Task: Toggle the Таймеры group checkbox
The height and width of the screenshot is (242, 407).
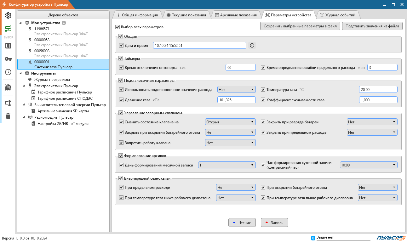Action: 120,58
